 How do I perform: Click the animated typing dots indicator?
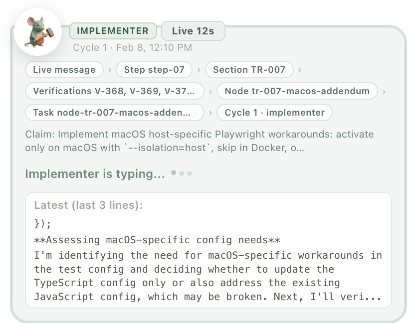point(181,173)
